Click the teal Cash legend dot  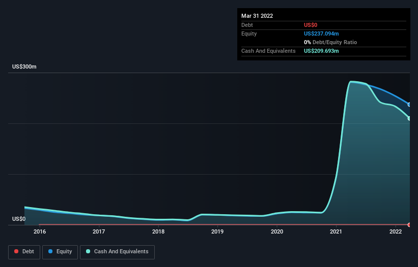click(88, 251)
